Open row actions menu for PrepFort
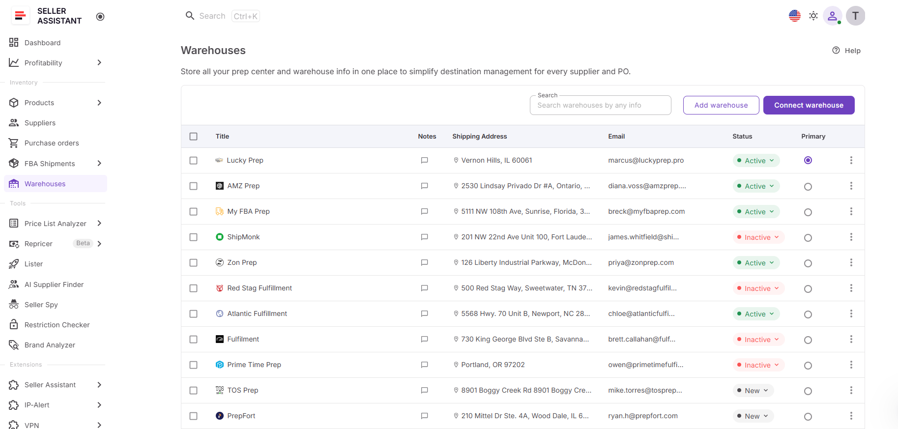898x429 pixels. pyautogui.click(x=851, y=416)
